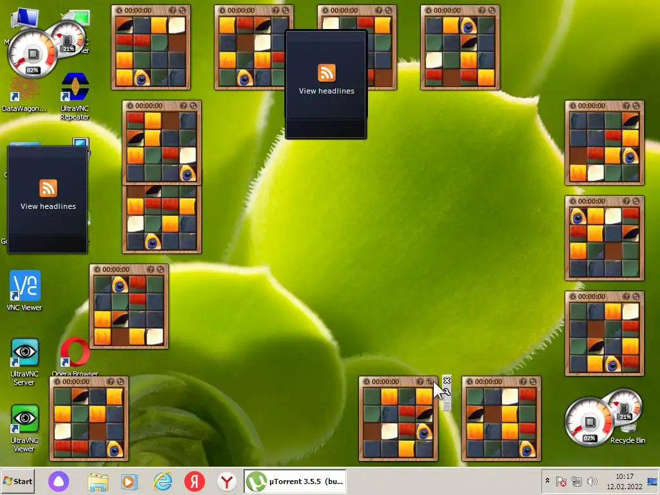660x495 pixels.
Task: Select the VNC Viewer desktop icon
Action: 24,291
